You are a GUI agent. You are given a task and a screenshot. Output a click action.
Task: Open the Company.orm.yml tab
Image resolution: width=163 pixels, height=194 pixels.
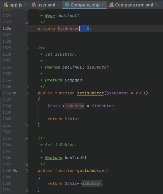(x=131, y=5)
